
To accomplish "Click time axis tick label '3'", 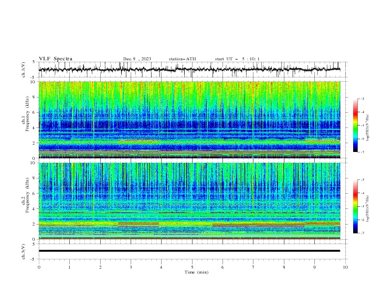I will pos(131,267).
